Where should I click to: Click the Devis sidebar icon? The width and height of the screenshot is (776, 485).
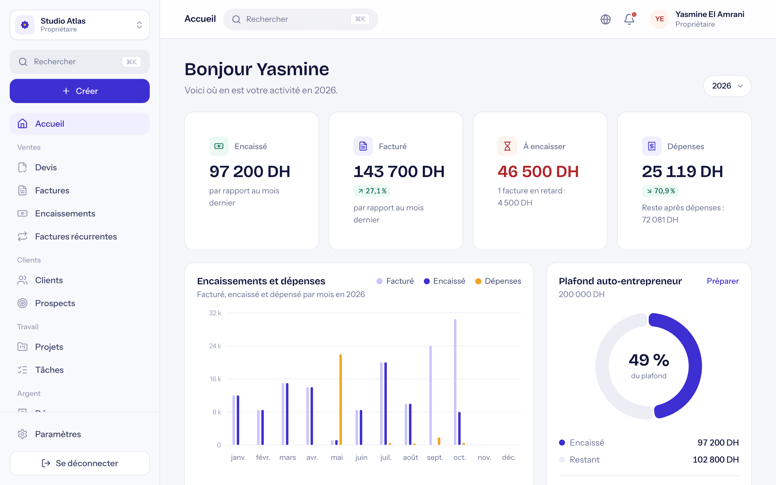(22, 167)
